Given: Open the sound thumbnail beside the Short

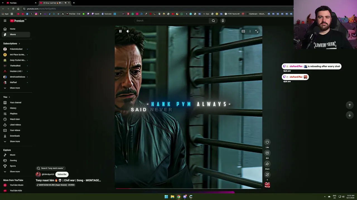Looking at the screenshot, I should click(267, 185).
